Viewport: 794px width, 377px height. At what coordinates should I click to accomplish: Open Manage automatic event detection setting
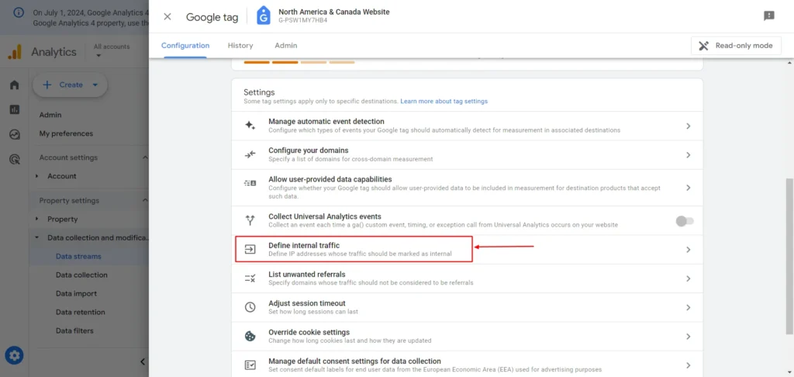point(468,126)
